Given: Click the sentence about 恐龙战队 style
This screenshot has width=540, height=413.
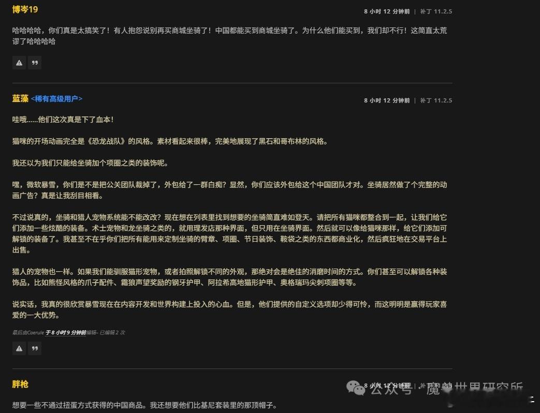Looking at the screenshot, I should coord(170,141).
